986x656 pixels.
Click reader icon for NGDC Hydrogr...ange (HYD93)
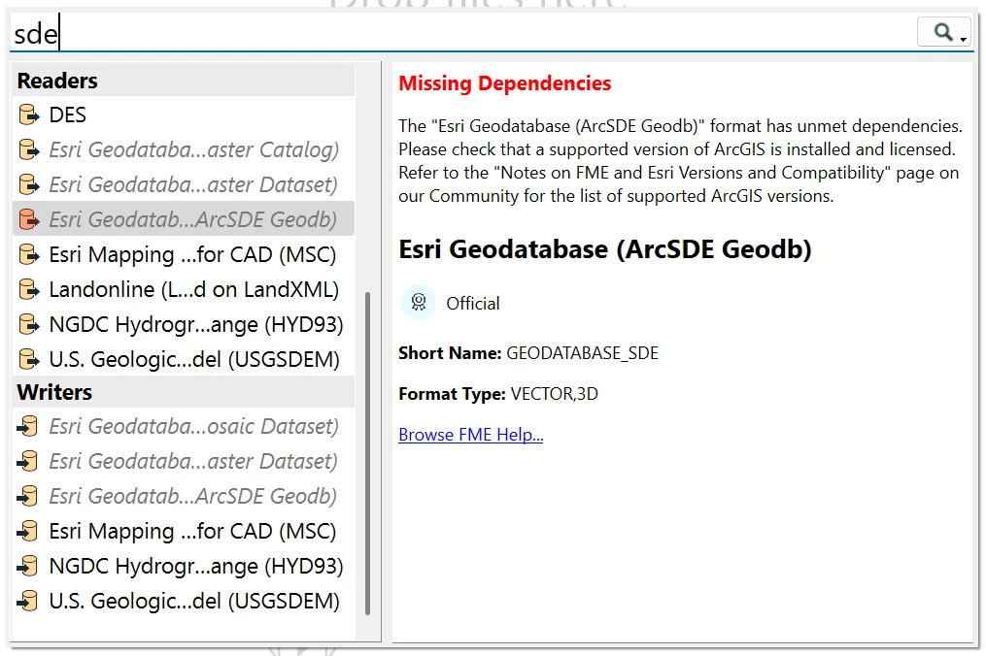pyautogui.click(x=29, y=324)
